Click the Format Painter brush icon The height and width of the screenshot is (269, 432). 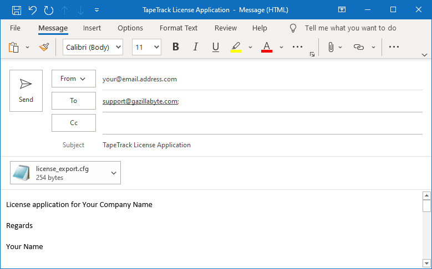coord(44,47)
